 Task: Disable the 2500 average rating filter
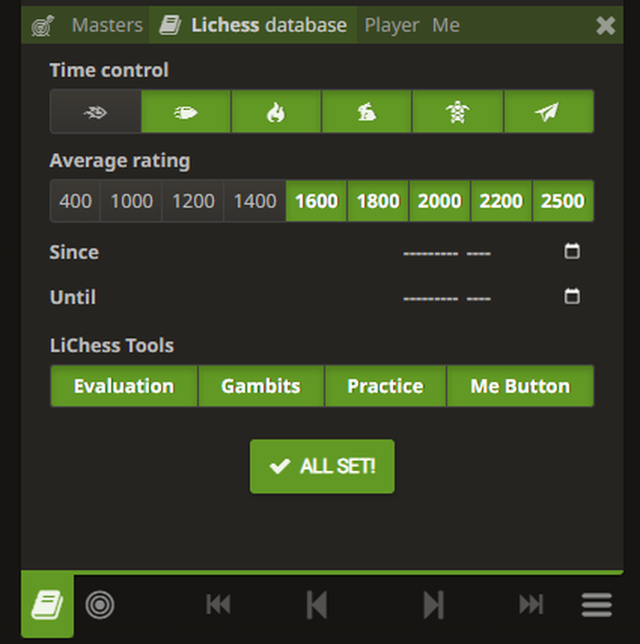(x=563, y=201)
